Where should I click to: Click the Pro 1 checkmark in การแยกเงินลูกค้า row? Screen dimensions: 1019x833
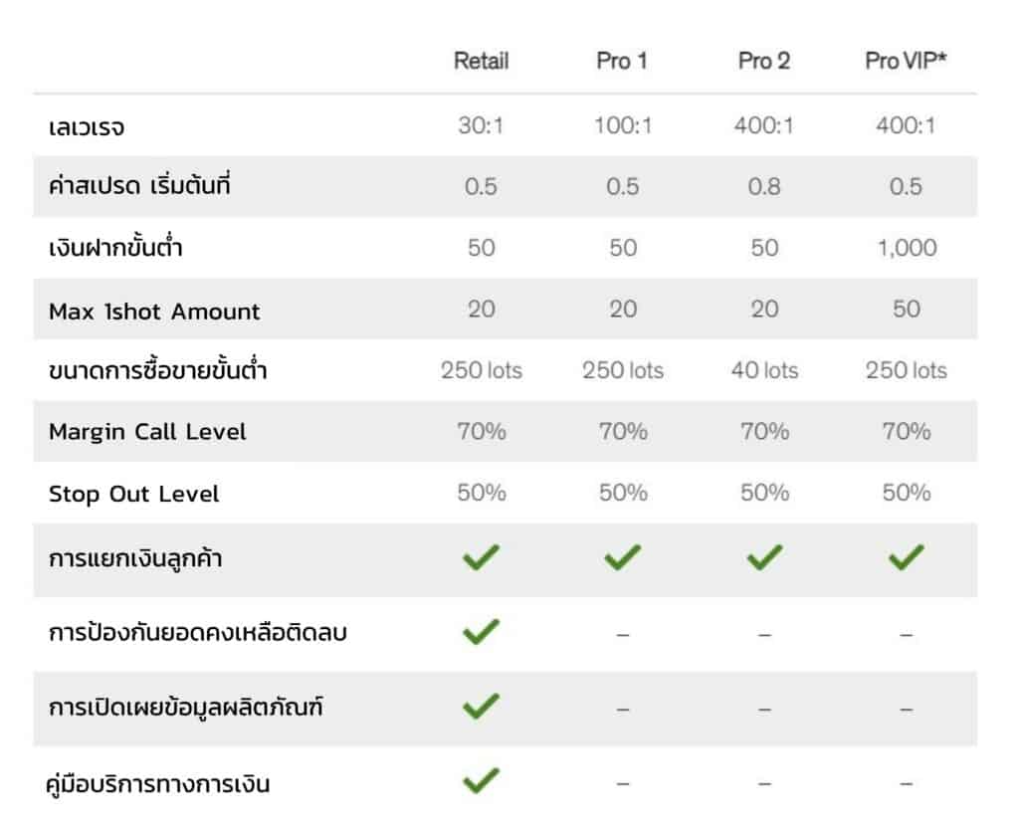click(x=623, y=558)
